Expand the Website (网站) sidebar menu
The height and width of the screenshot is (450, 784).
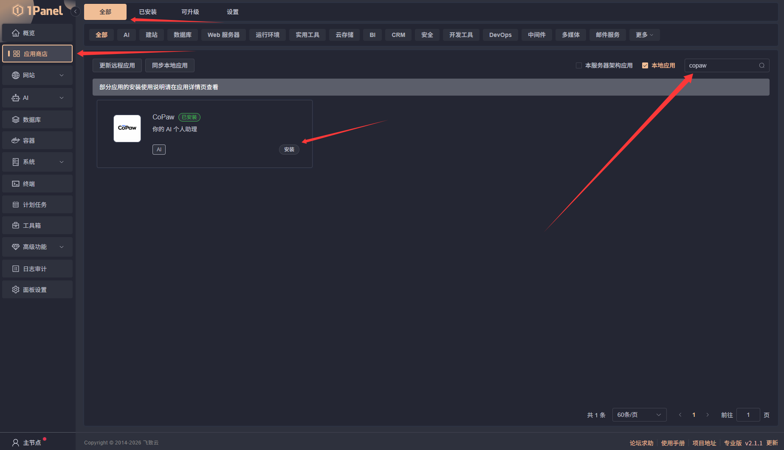tap(37, 75)
